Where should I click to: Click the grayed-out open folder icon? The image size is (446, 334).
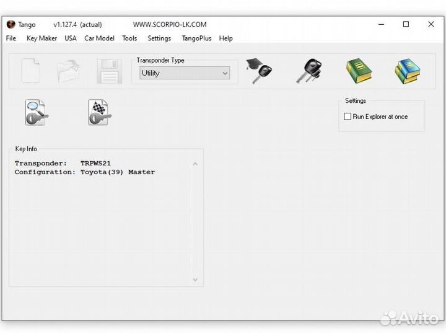tap(69, 71)
